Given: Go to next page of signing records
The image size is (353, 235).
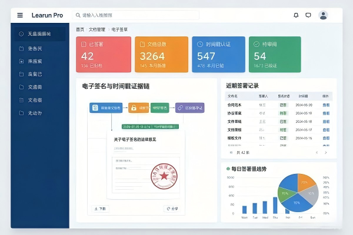Looking at the screenshot, I should (325, 153).
